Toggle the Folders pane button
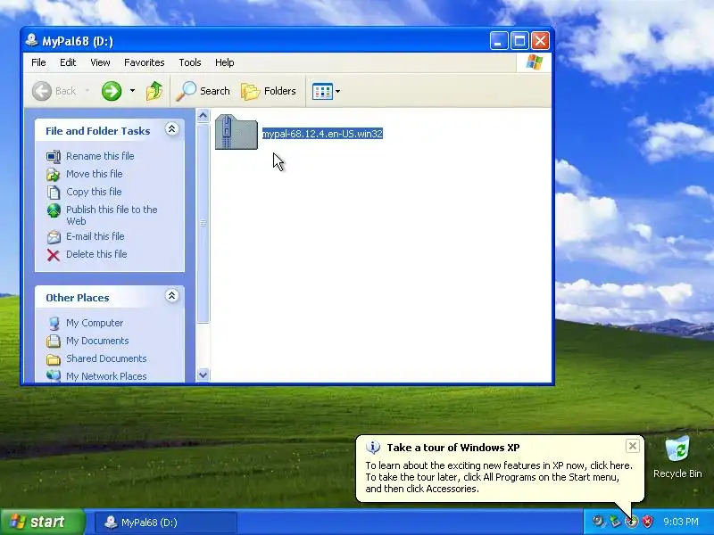 pos(269,91)
